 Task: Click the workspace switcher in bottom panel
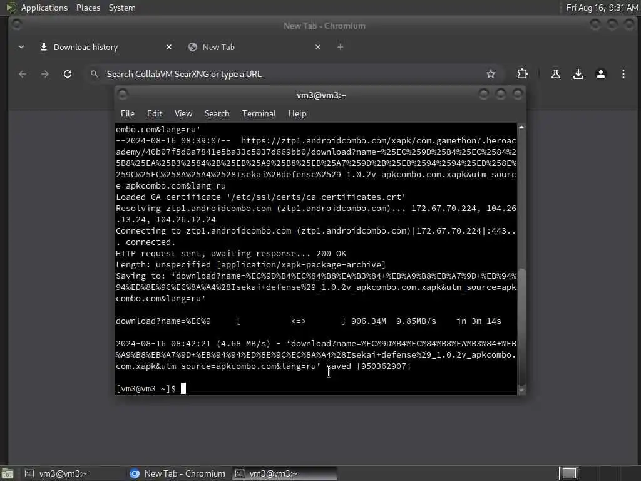tap(568, 473)
